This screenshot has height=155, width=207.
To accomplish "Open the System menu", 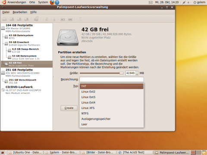I will (43, 2).
